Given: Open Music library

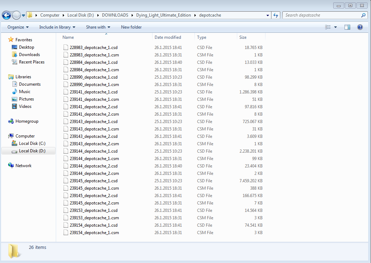Looking at the screenshot, I should point(25,91).
